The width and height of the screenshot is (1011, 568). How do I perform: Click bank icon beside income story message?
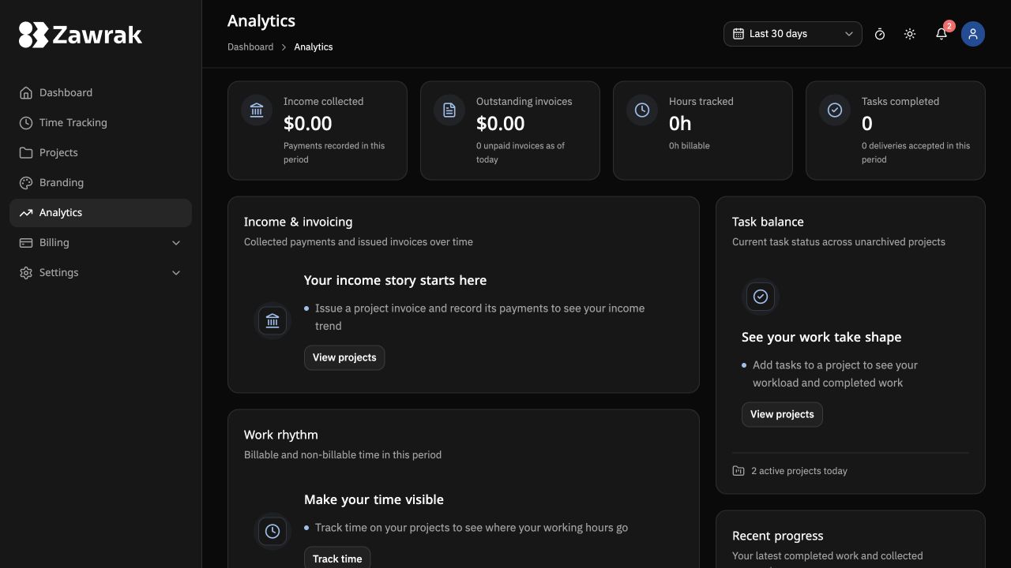coord(272,320)
